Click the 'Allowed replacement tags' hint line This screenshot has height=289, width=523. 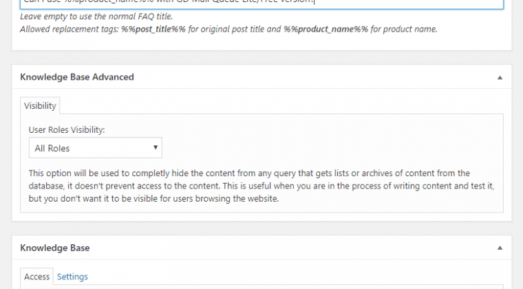tap(228, 30)
